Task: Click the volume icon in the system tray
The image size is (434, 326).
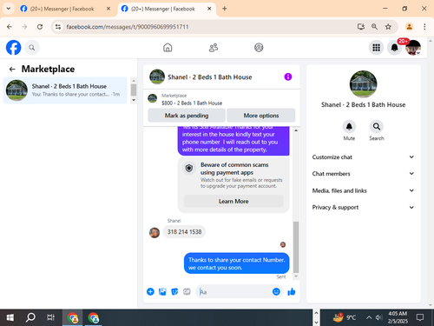Action: point(378,317)
